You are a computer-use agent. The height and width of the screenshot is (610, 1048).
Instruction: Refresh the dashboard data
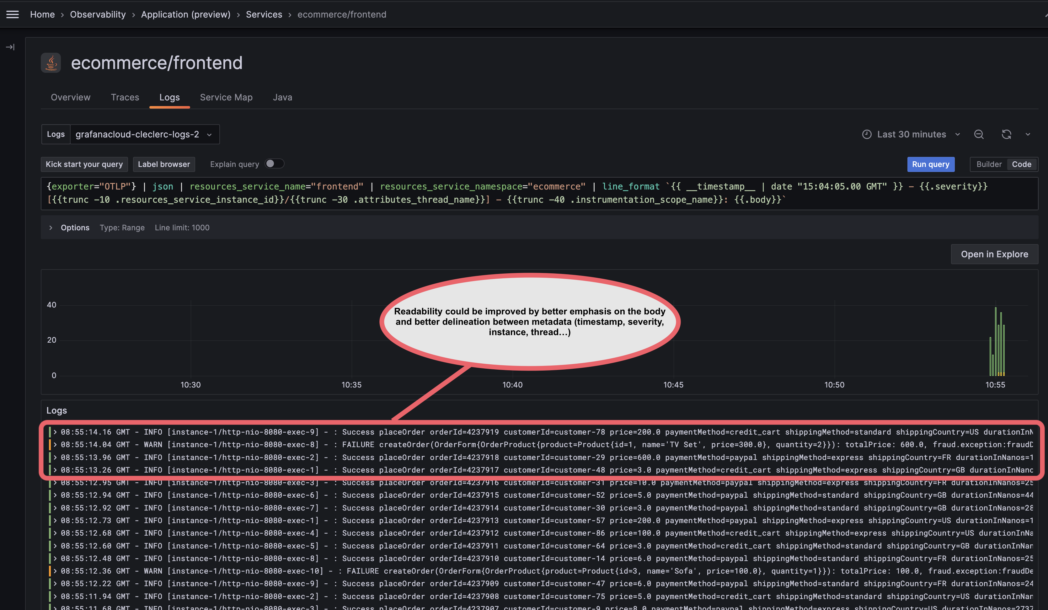pos(1006,134)
